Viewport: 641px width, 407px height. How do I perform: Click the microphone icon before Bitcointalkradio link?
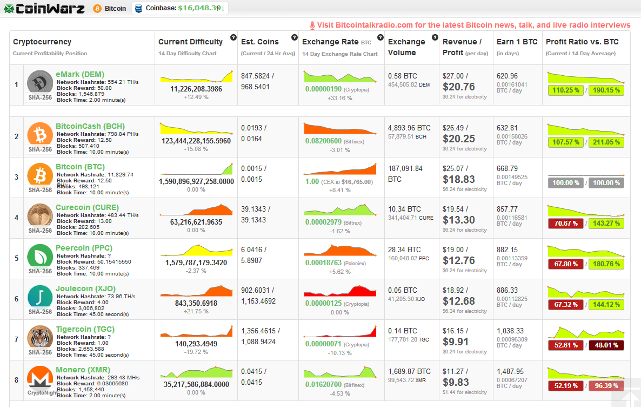click(x=312, y=25)
